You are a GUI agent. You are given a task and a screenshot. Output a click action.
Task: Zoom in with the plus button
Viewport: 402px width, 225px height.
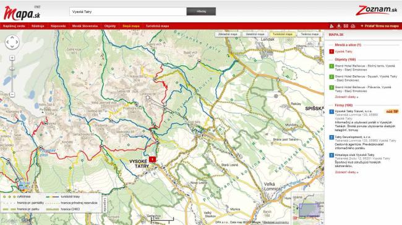(x=12, y=58)
